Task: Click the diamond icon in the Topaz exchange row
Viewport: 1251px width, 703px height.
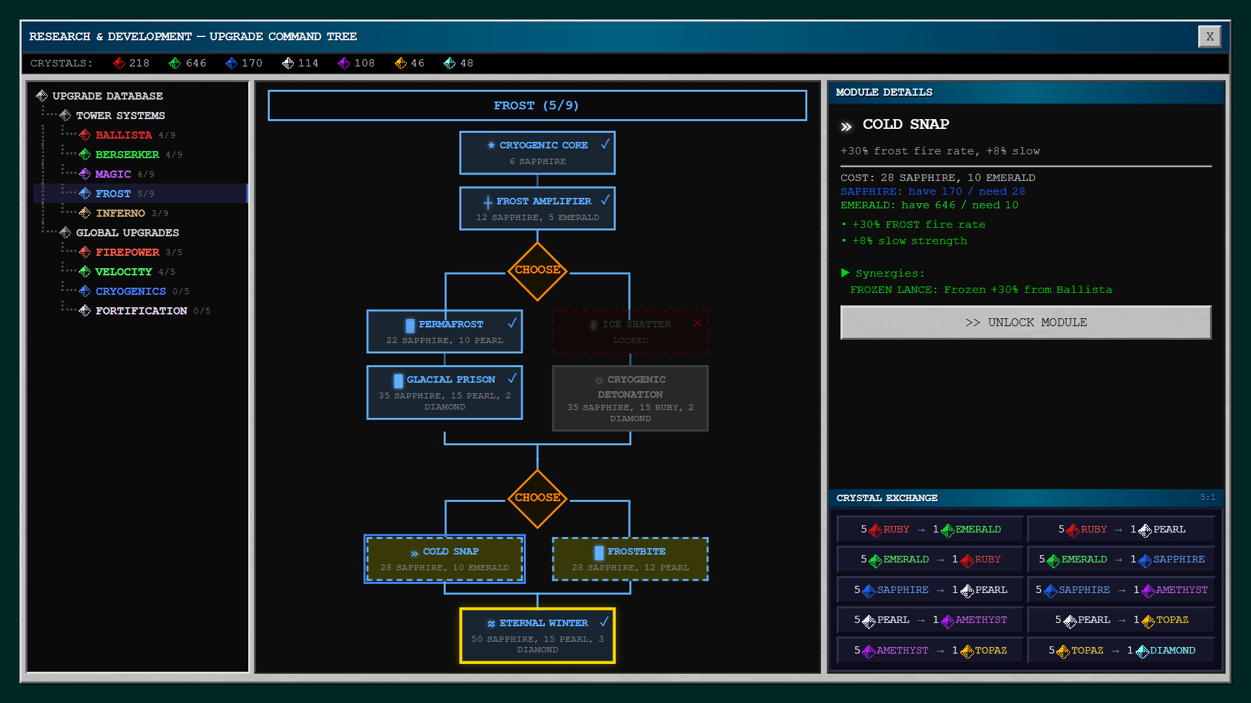Action: 1142,650
